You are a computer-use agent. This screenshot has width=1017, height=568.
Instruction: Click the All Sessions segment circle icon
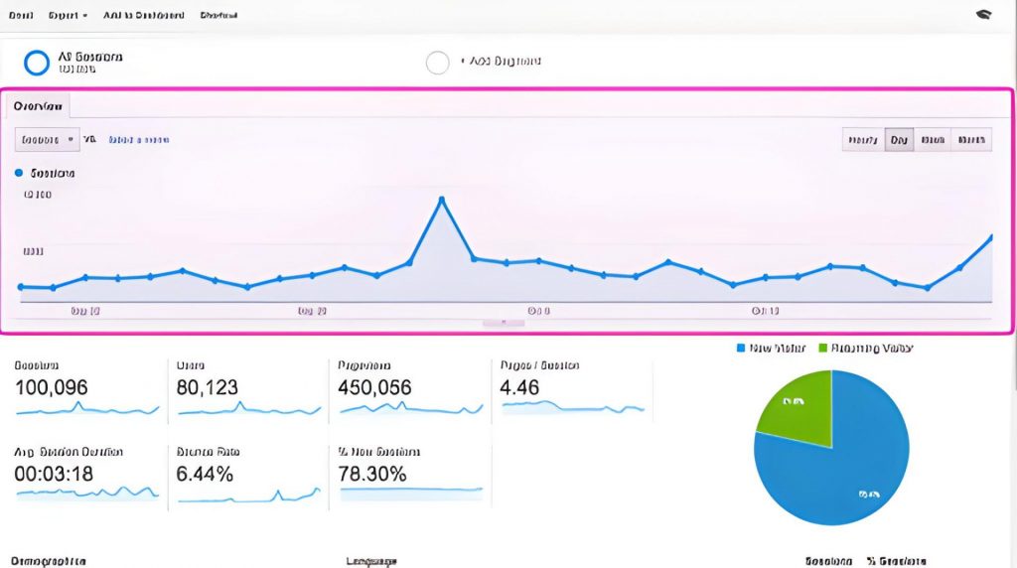click(x=37, y=63)
